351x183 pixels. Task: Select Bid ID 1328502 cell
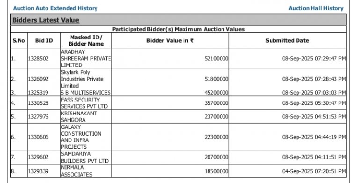(44, 59)
